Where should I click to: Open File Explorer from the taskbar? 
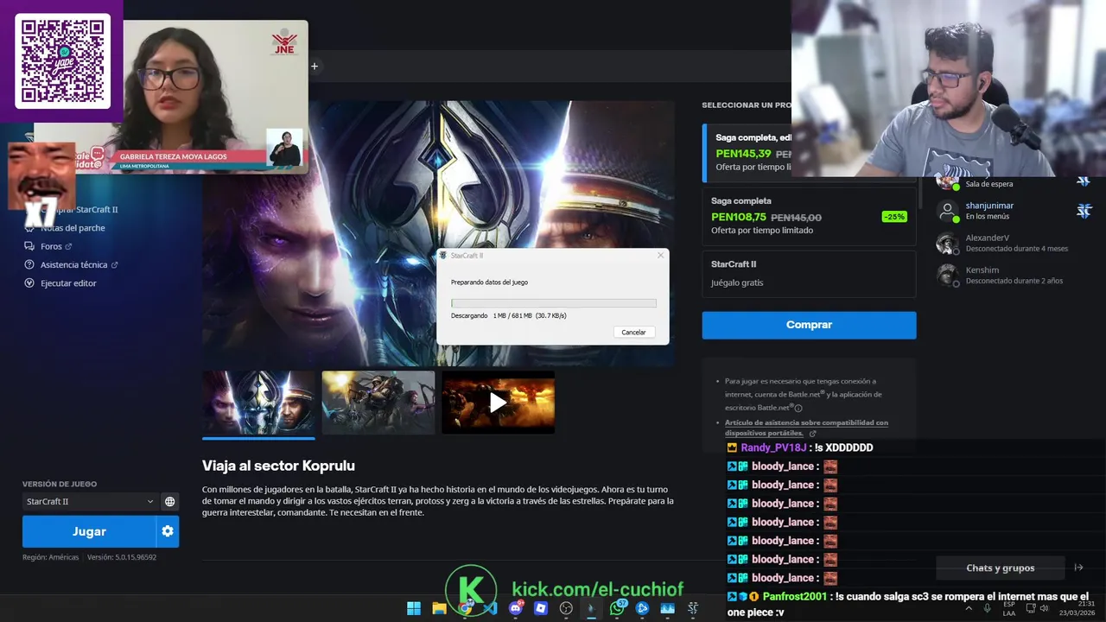[439, 608]
